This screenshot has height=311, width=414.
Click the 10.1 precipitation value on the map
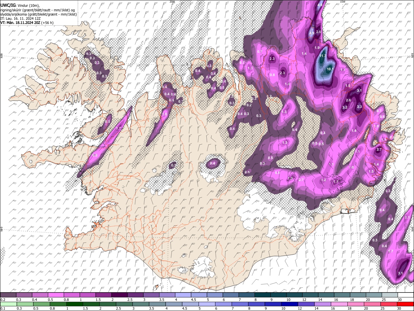tap(330, 69)
